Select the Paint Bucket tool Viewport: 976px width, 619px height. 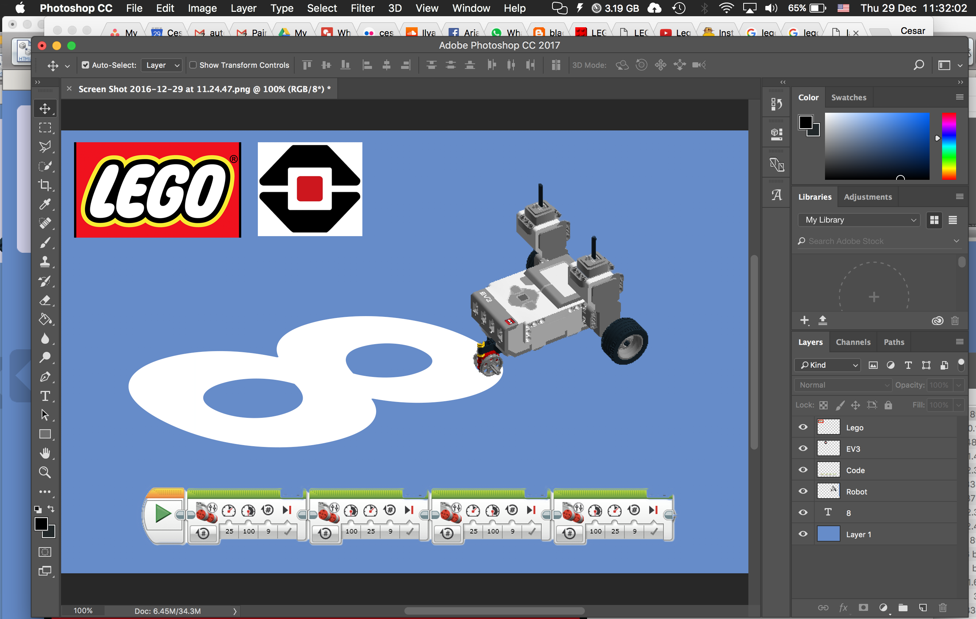[45, 319]
